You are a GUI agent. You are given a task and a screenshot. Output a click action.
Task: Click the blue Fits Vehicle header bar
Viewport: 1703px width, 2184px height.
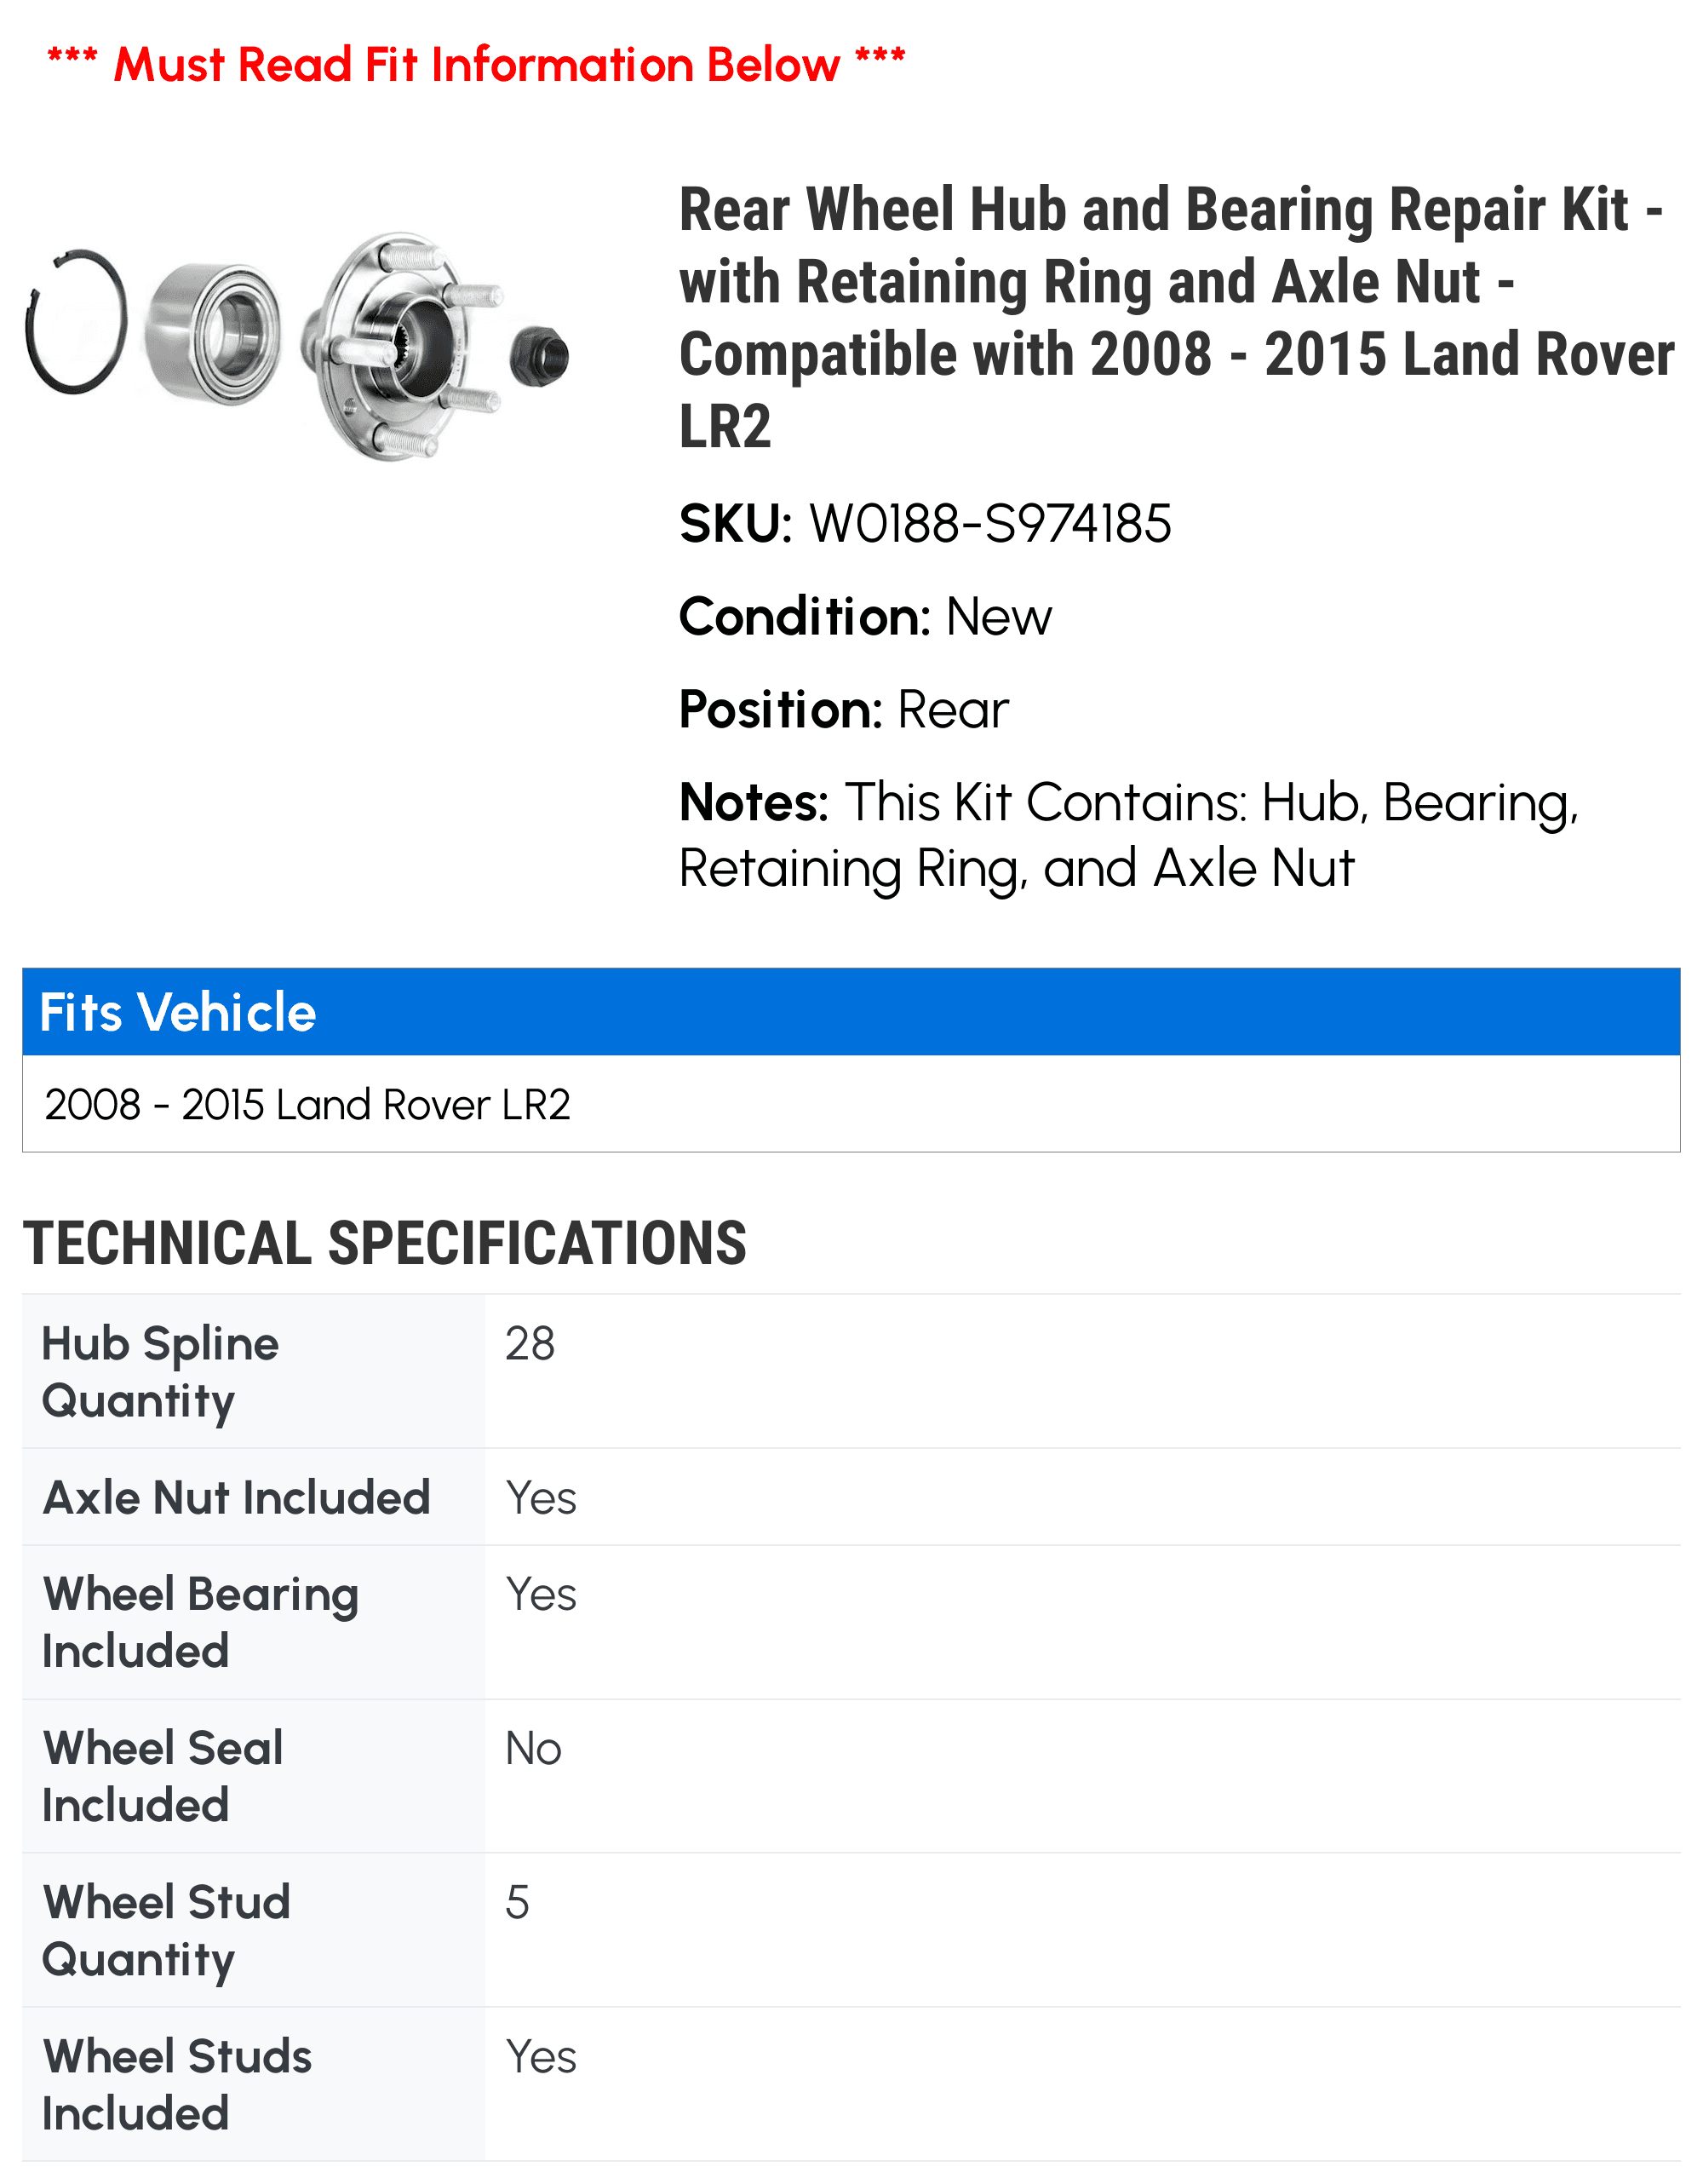click(x=851, y=1011)
